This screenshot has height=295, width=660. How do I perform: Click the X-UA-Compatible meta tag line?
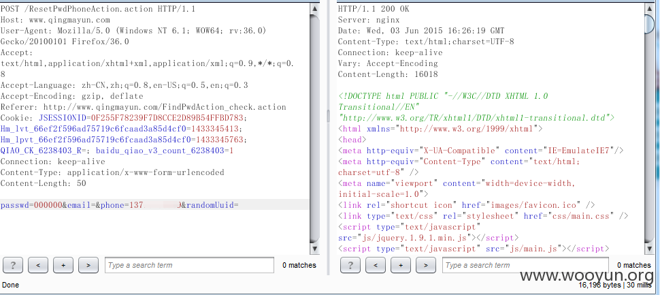pos(480,151)
